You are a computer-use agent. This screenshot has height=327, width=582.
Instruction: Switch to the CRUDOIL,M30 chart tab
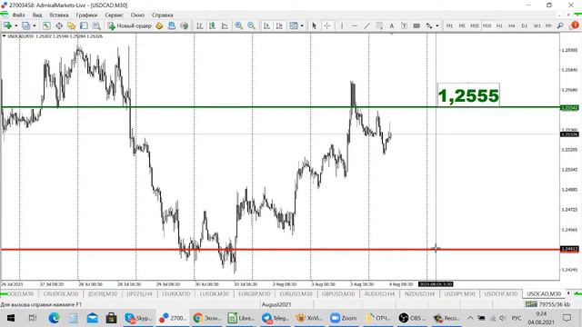tap(61, 293)
